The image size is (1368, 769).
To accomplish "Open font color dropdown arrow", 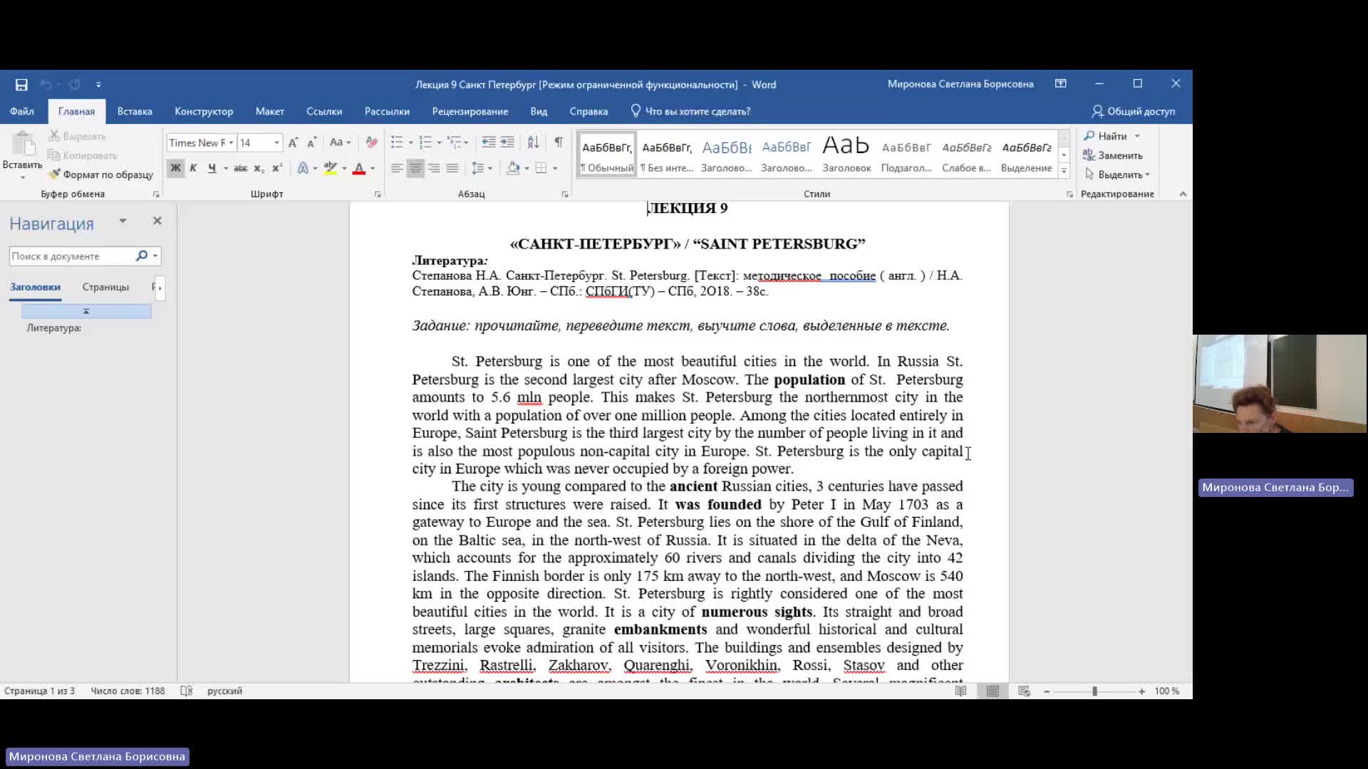I will pyautogui.click(x=373, y=169).
